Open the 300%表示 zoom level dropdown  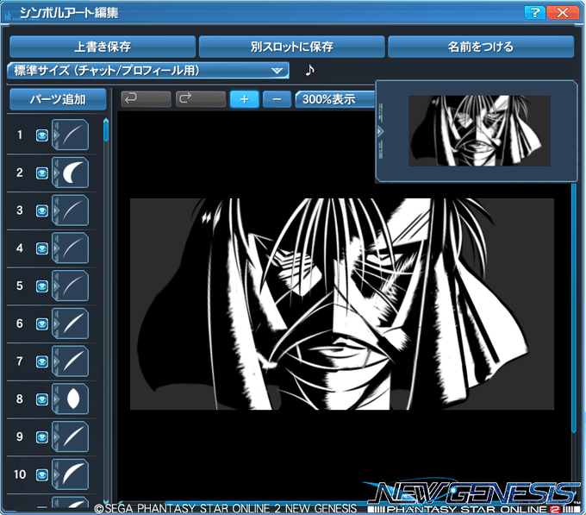[335, 99]
